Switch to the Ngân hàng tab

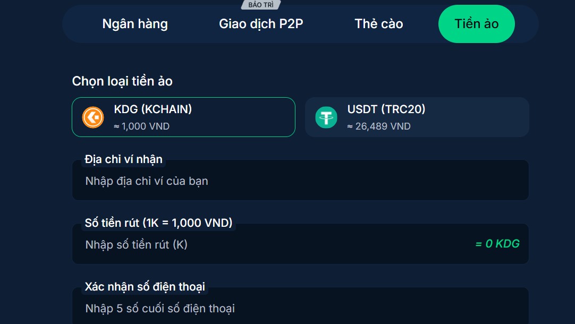click(134, 23)
